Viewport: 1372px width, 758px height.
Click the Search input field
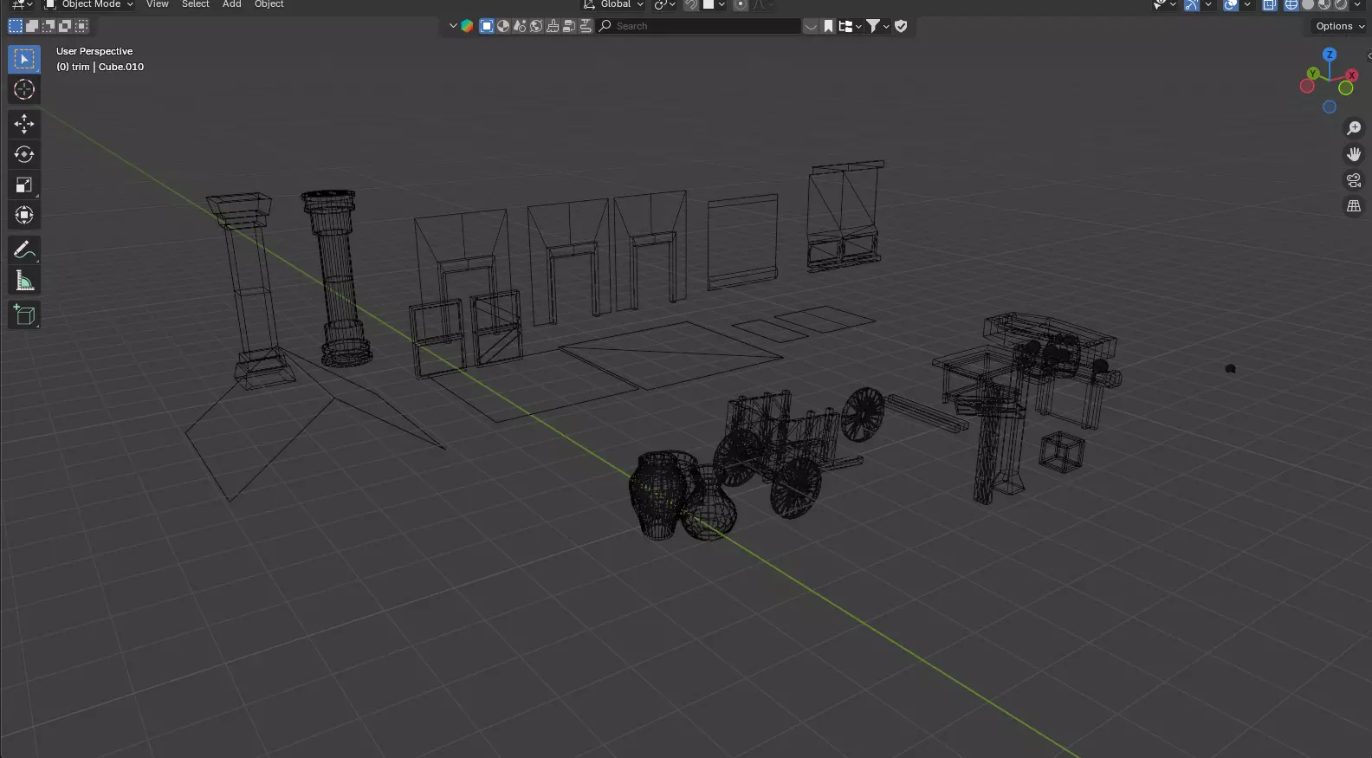click(x=698, y=26)
